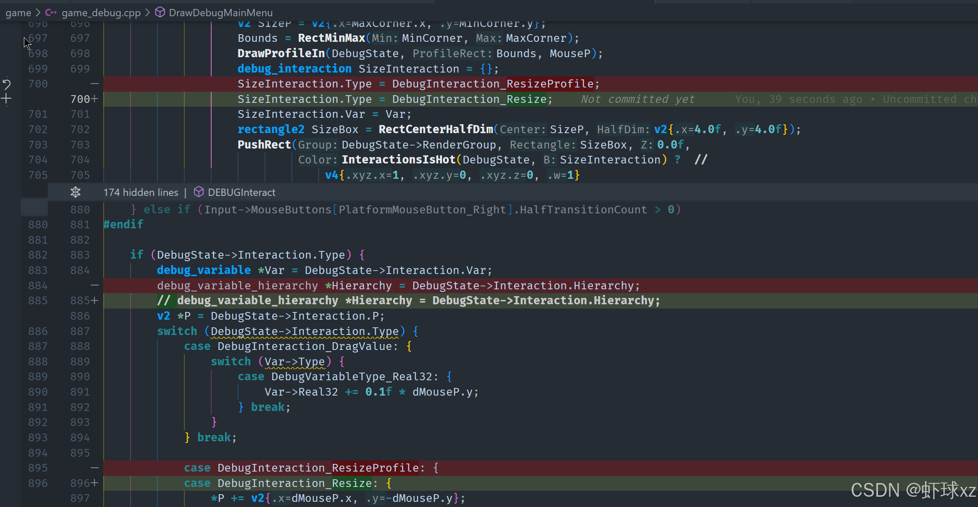The image size is (978, 507).
Task: Click the RectCenterHalfDim function name
Action: coord(435,129)
